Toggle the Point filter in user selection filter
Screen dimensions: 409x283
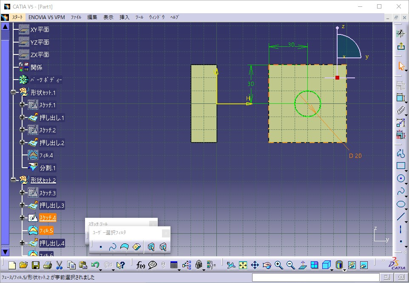coord(101,247)
